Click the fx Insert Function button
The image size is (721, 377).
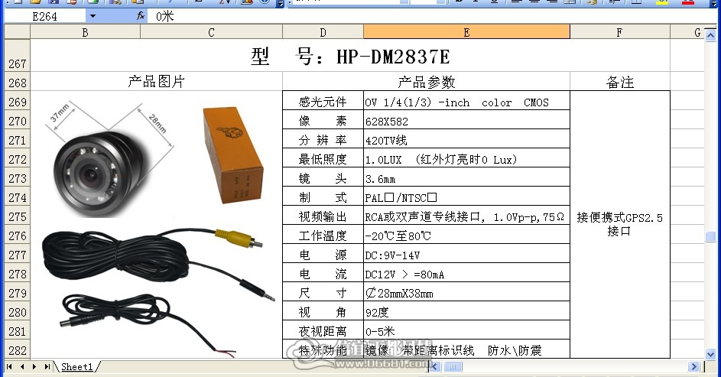141,16
